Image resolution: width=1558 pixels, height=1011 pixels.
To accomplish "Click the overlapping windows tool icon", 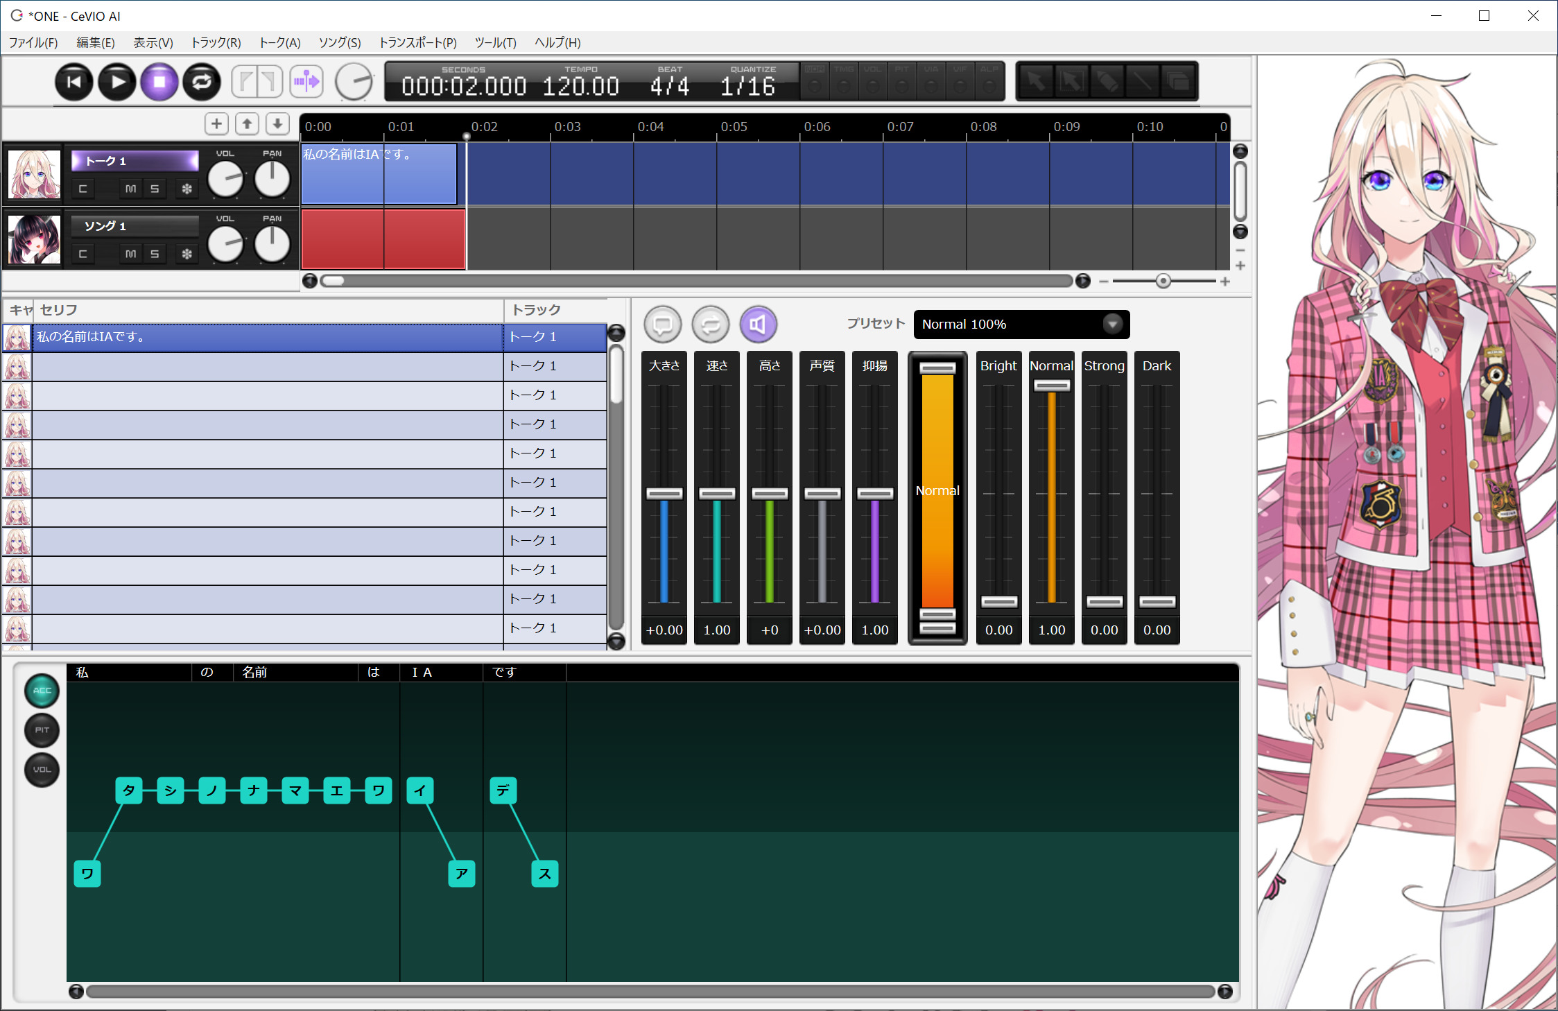I will pyautogui.click(x=1178, y=82).
